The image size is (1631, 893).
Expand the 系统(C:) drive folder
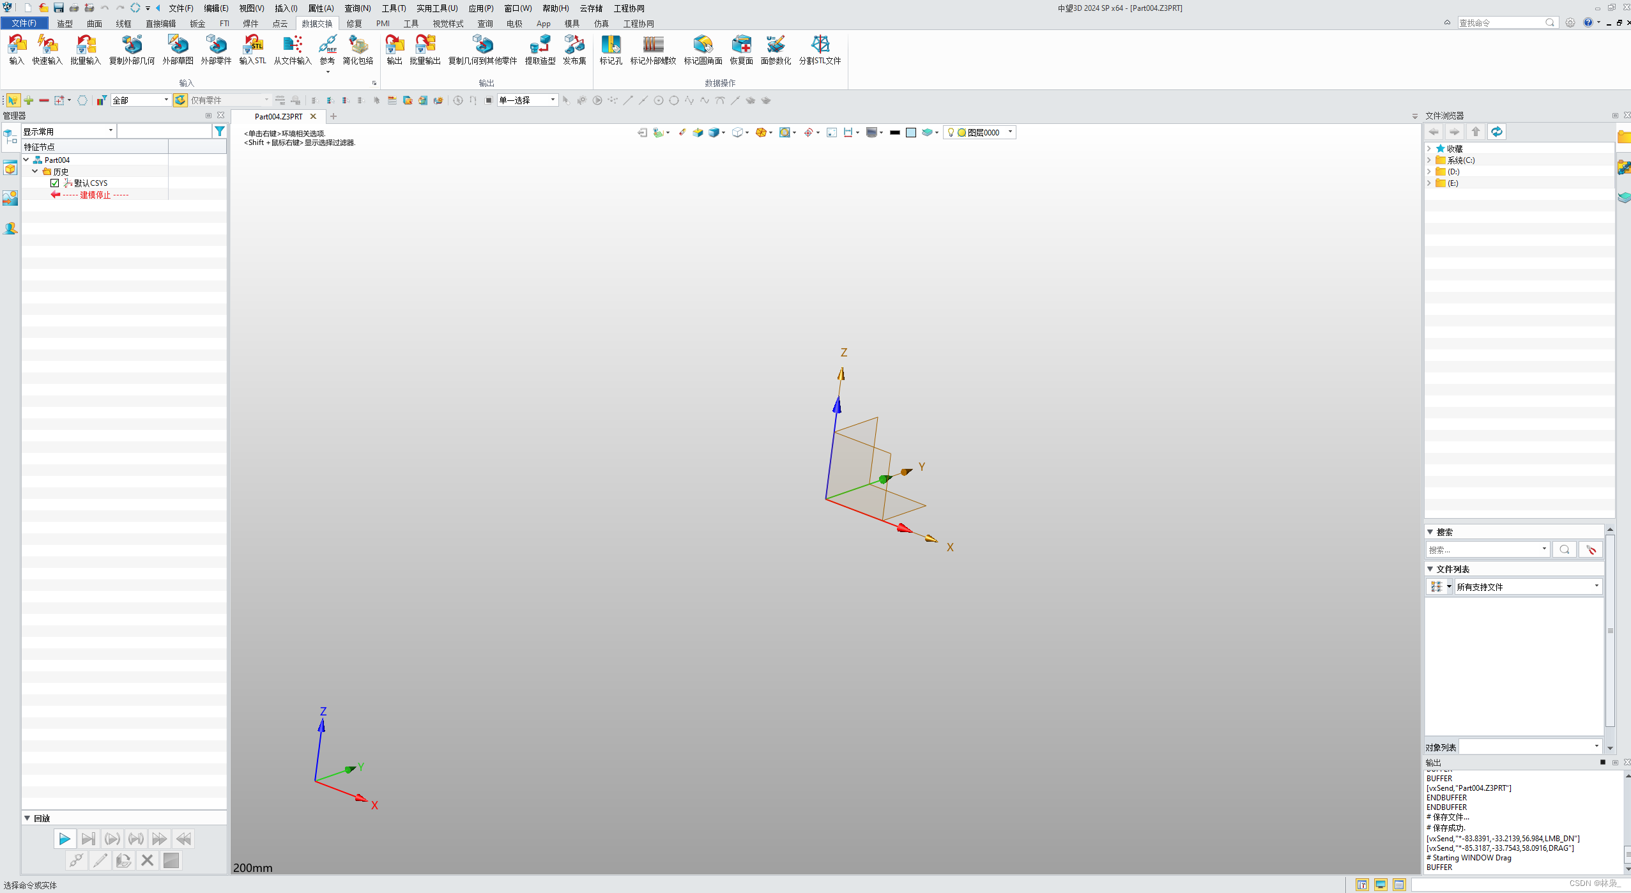click(x=1429, y=160)
